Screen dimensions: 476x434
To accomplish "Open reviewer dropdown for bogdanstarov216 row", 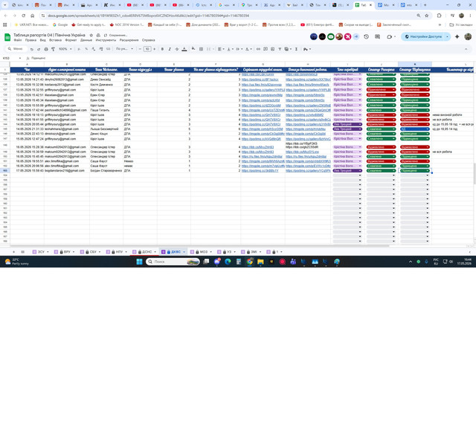I will (x=360, y=171).
